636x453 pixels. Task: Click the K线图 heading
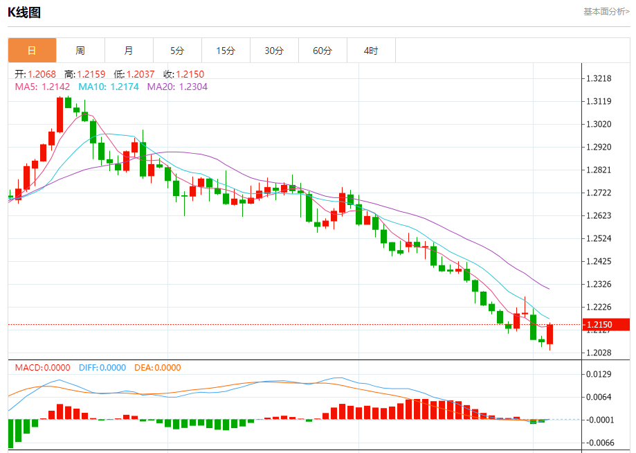[24, 12]
